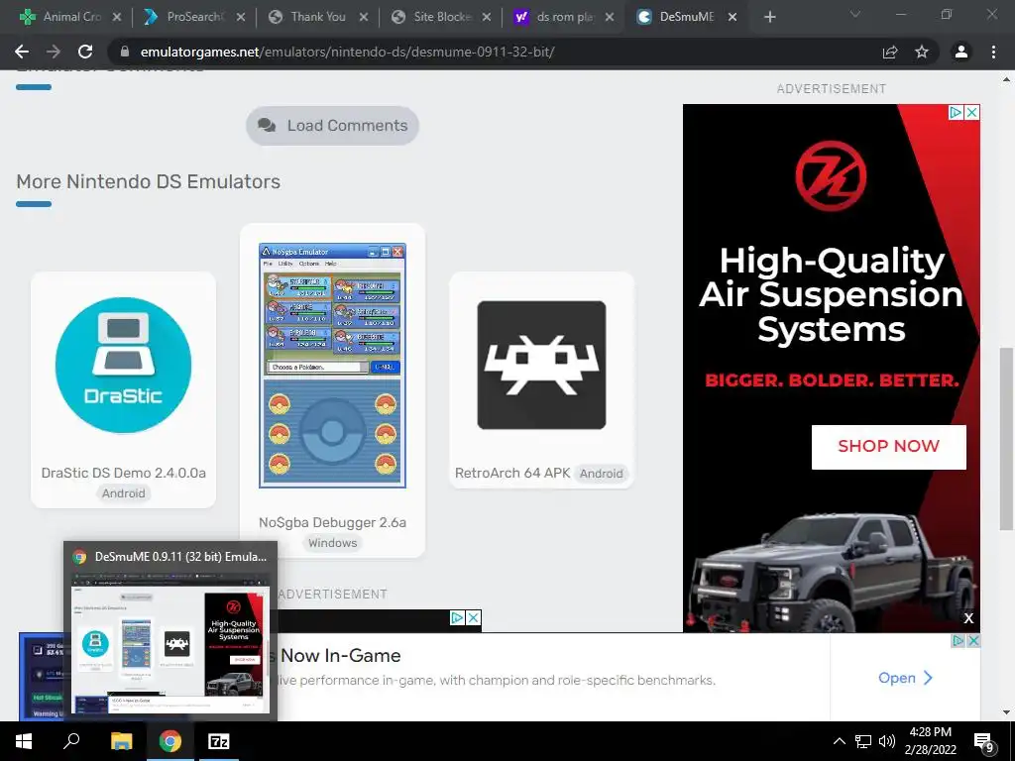Viewport: 1015px width, 761px height.
Task: Click AdChoices icon on bottom banner
Action: (x=959, y=641)
